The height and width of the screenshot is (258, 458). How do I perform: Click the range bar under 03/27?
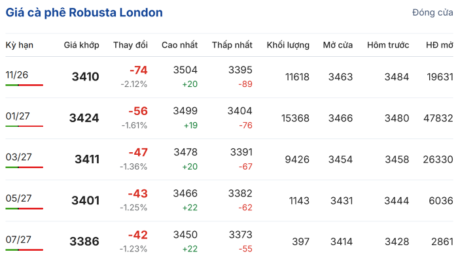[24, 167]
